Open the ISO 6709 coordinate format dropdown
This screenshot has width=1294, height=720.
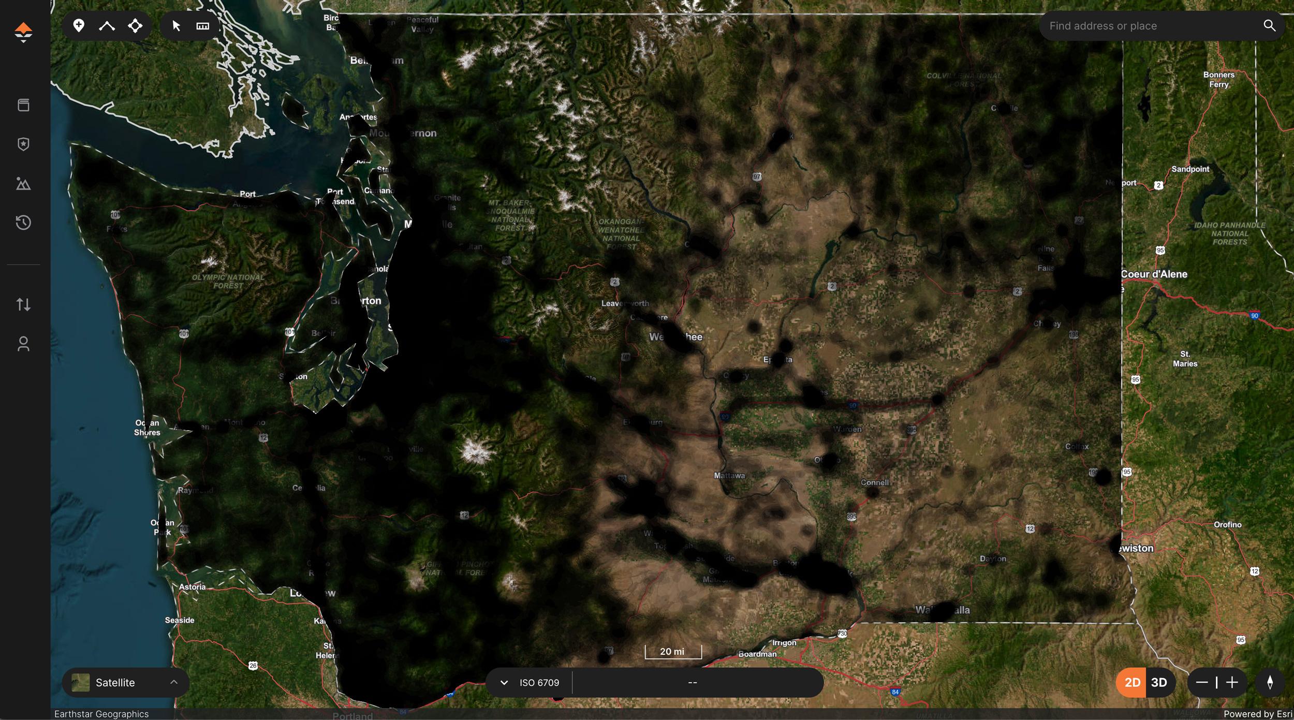tap(504, 682)
